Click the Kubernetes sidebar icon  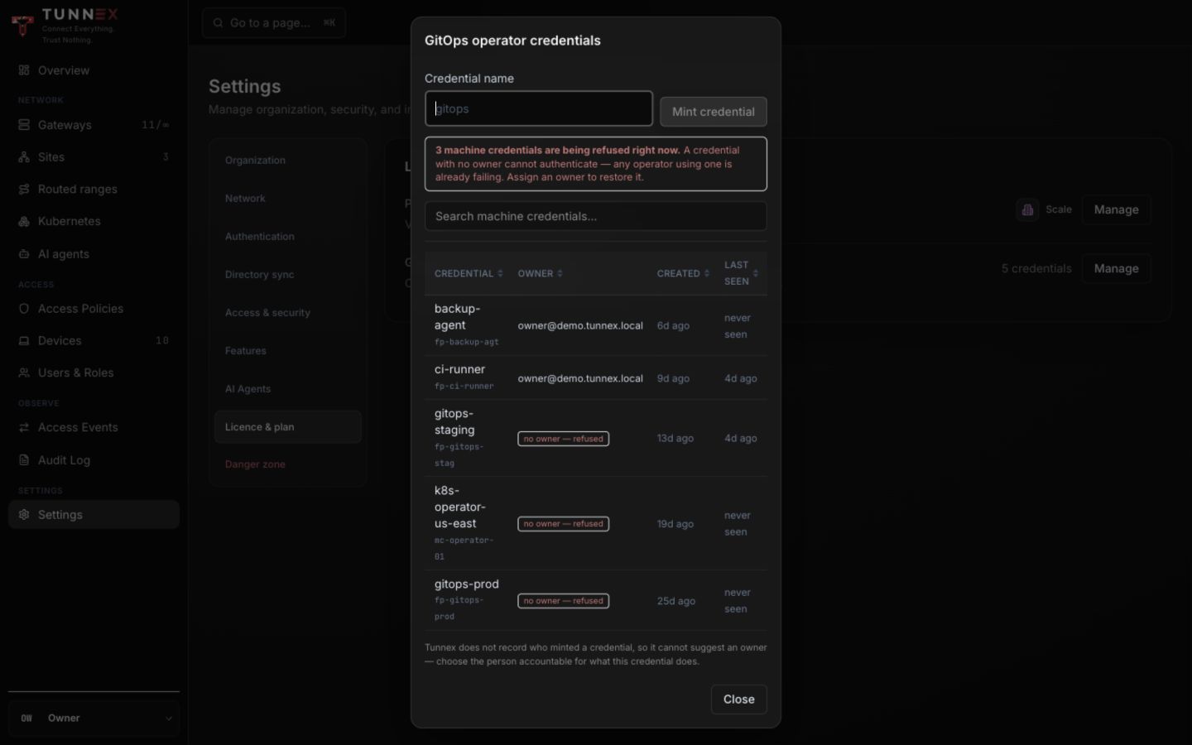point(24,222)
